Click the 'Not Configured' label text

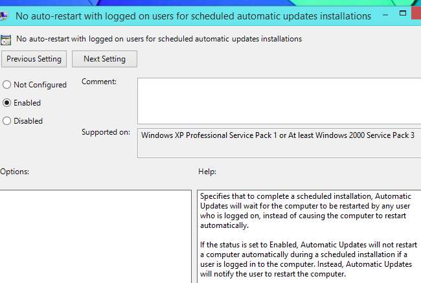pyautogui.click(x=40, y=85)
